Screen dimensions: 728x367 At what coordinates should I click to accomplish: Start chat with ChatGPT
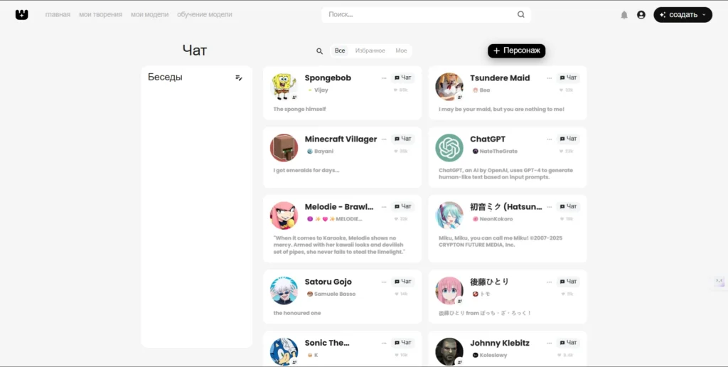point(568,139)
